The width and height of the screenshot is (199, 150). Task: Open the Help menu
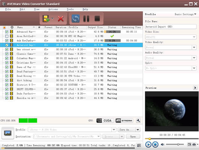click(85, 9)
